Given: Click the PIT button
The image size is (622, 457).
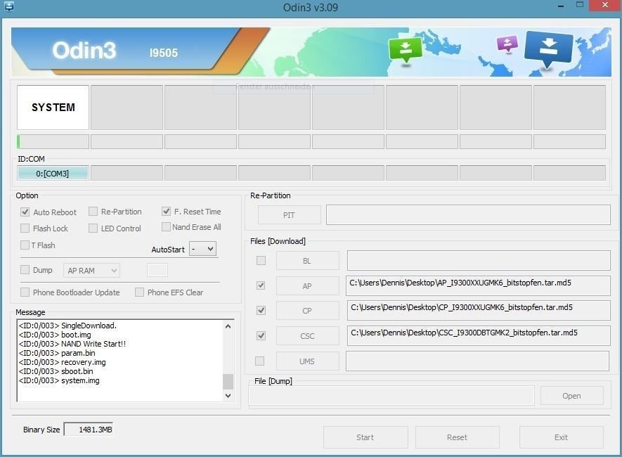Looking at the screenshot, I should pos(289,215).
